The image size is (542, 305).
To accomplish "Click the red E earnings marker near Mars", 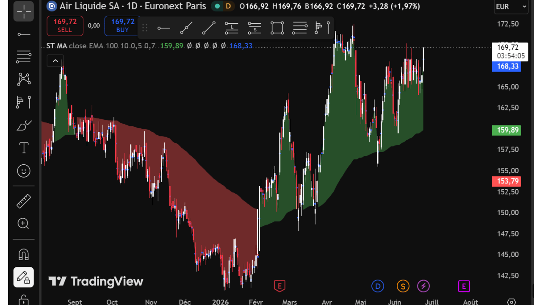I will coord(279,286).
